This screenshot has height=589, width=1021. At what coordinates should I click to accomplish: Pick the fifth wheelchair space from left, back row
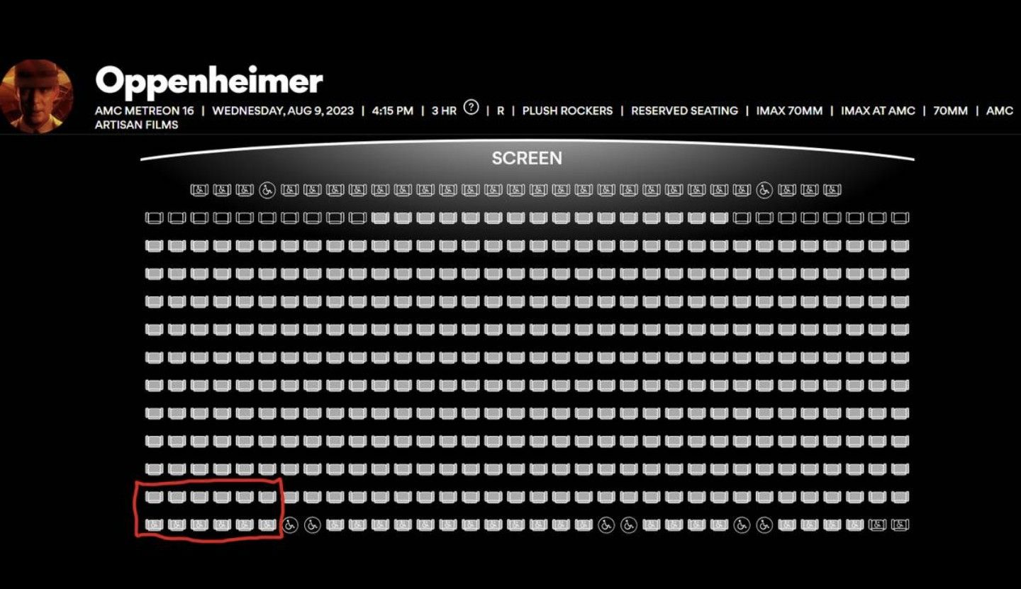(741, 525)
